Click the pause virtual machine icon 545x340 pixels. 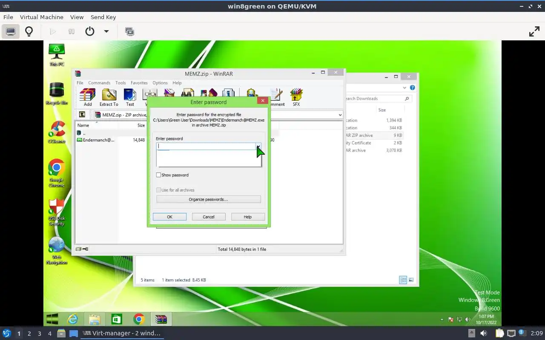(x=71, y=31)
